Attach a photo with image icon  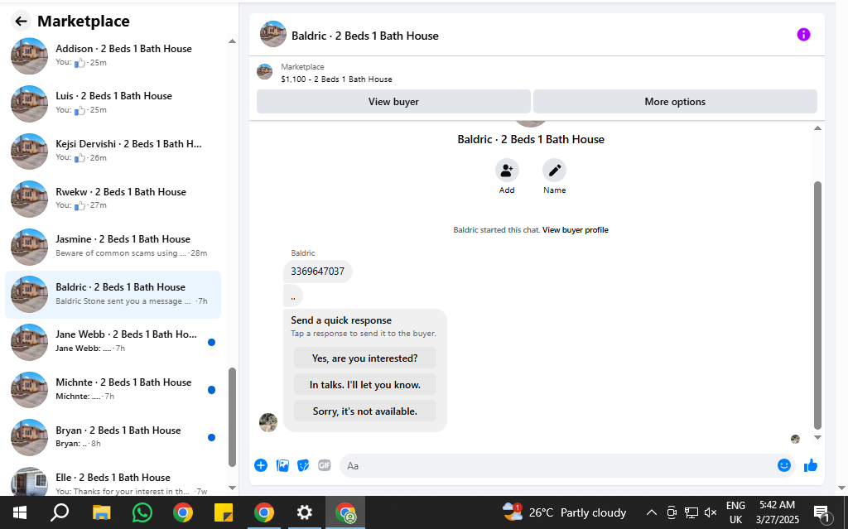(282, 465)
